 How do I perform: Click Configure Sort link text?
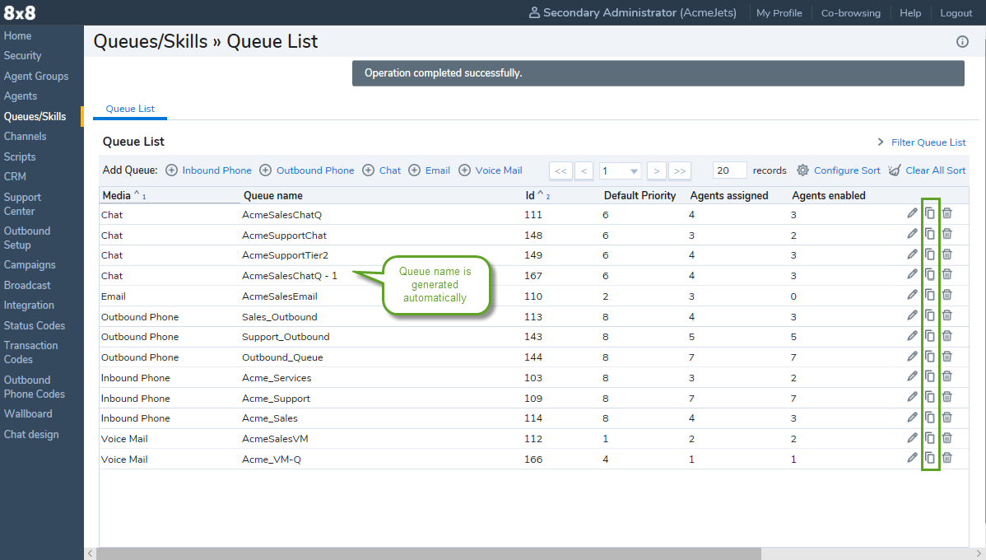847,170
